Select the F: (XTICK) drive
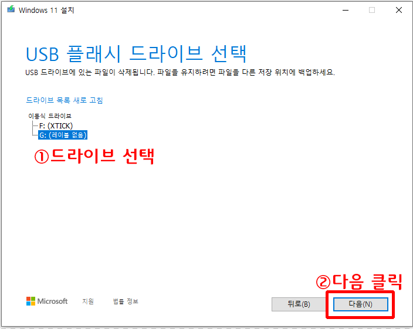Viewport: 413px width, 329px height. [x=56, y=126]
